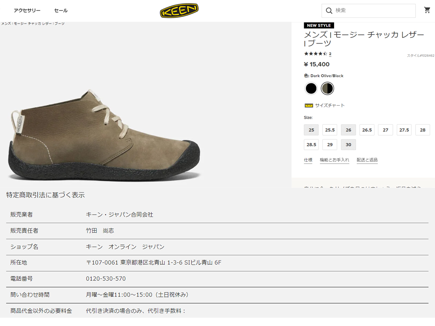Choose size 25.5
The height and width of the screenshot is (326, 435).
pos(330,130)
